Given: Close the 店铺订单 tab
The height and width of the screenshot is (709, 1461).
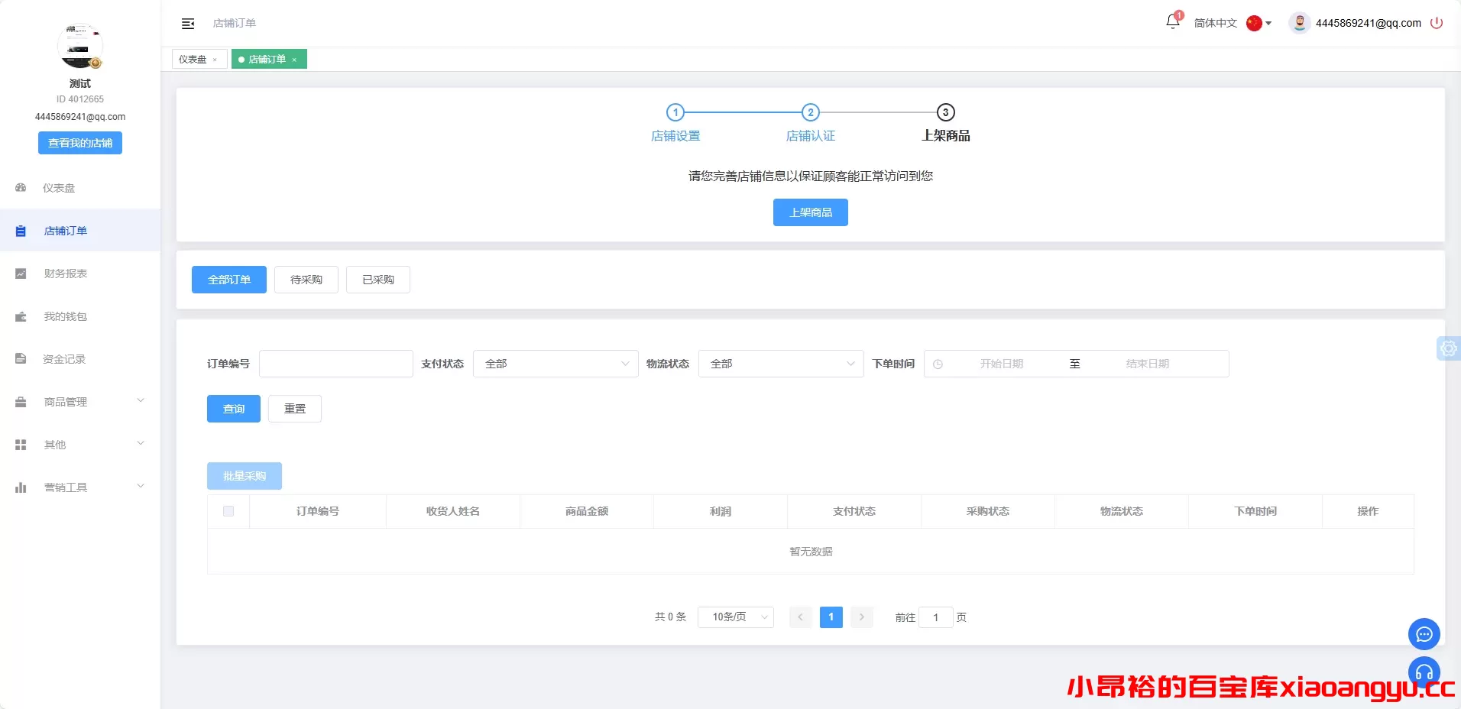Looking at the screenshot, I should (x=294, y=59).
